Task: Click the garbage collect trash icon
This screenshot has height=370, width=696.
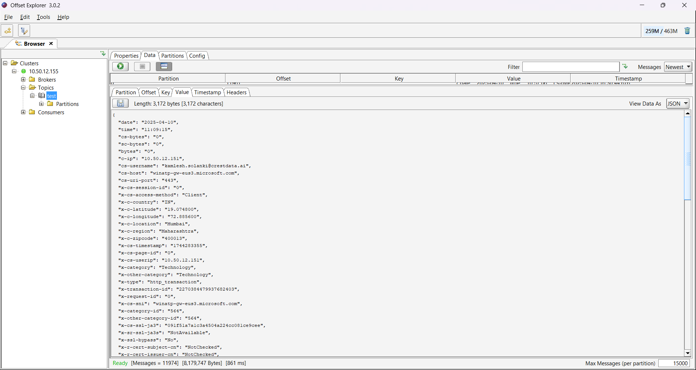Action: point(687,31)
